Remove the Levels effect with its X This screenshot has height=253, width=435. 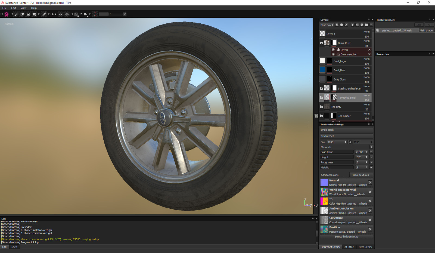[x=369, y=50]
